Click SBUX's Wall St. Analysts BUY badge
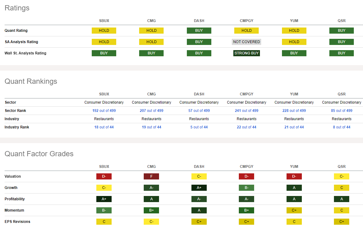The image size is (363, 229). point(104,53)
